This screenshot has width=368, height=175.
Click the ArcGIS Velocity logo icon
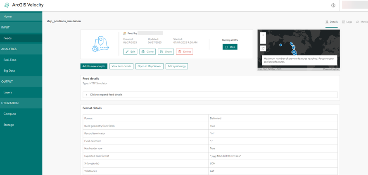pyautogui.click(x=7, y=5)
